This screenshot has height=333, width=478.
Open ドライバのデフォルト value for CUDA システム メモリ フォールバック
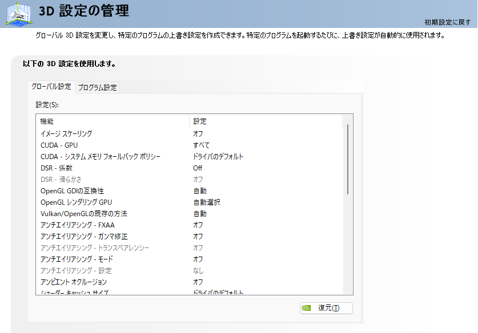[218, 156]
